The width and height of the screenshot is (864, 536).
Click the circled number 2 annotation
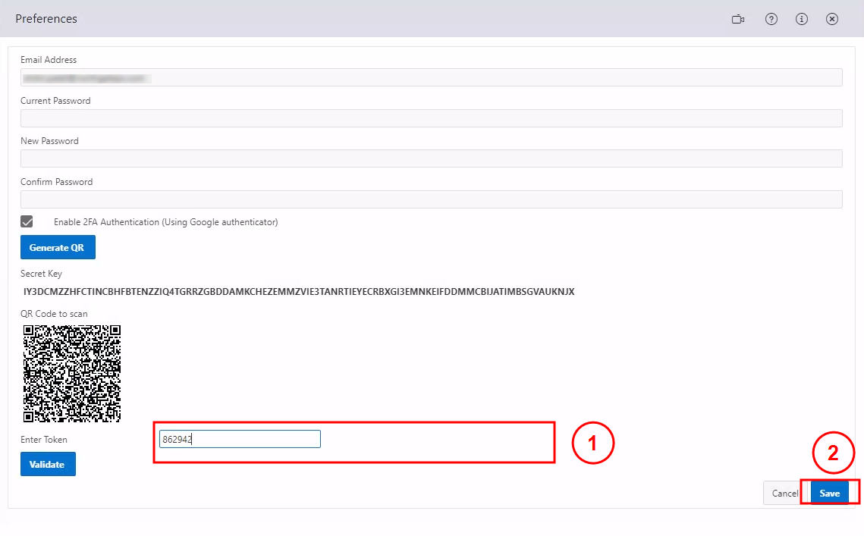(833, 453)
